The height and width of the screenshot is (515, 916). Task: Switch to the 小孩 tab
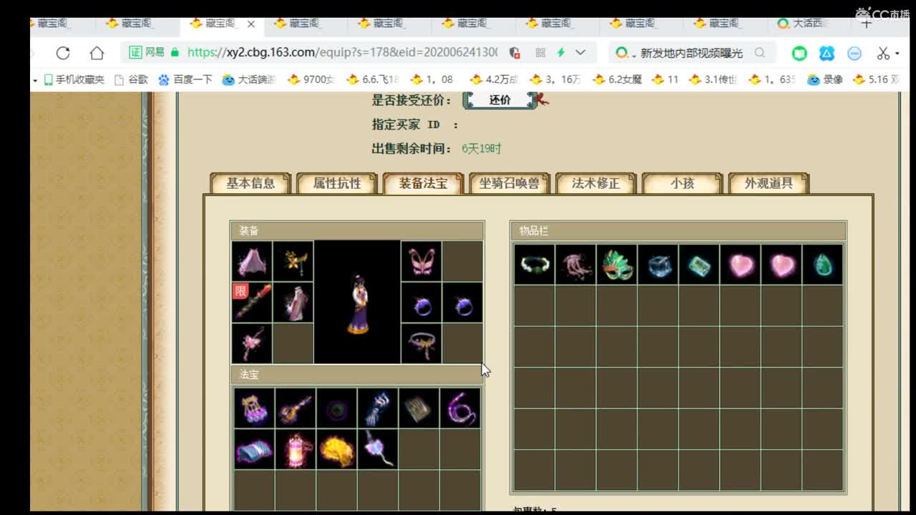(682, 184)
